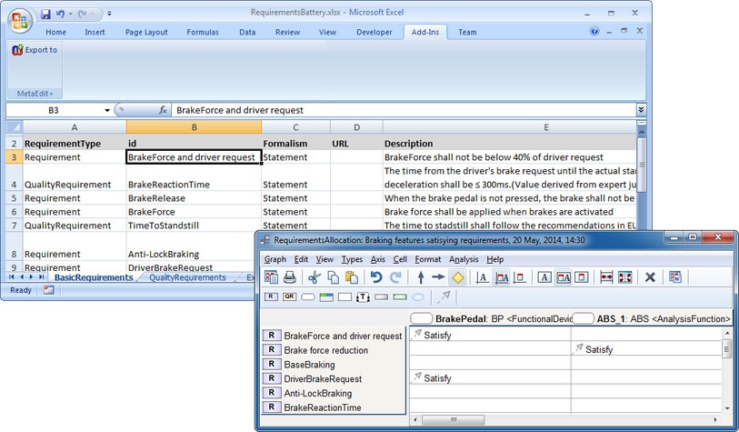Image resolution: width=739 pixels, height=432 pixels.
Task: Undo last action in Excel Quick Access toolbar
Action: [60, 15]
